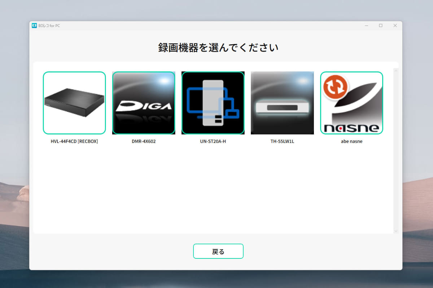
Task: Close the BDレコ for PC window
Action: pos(395,26)
